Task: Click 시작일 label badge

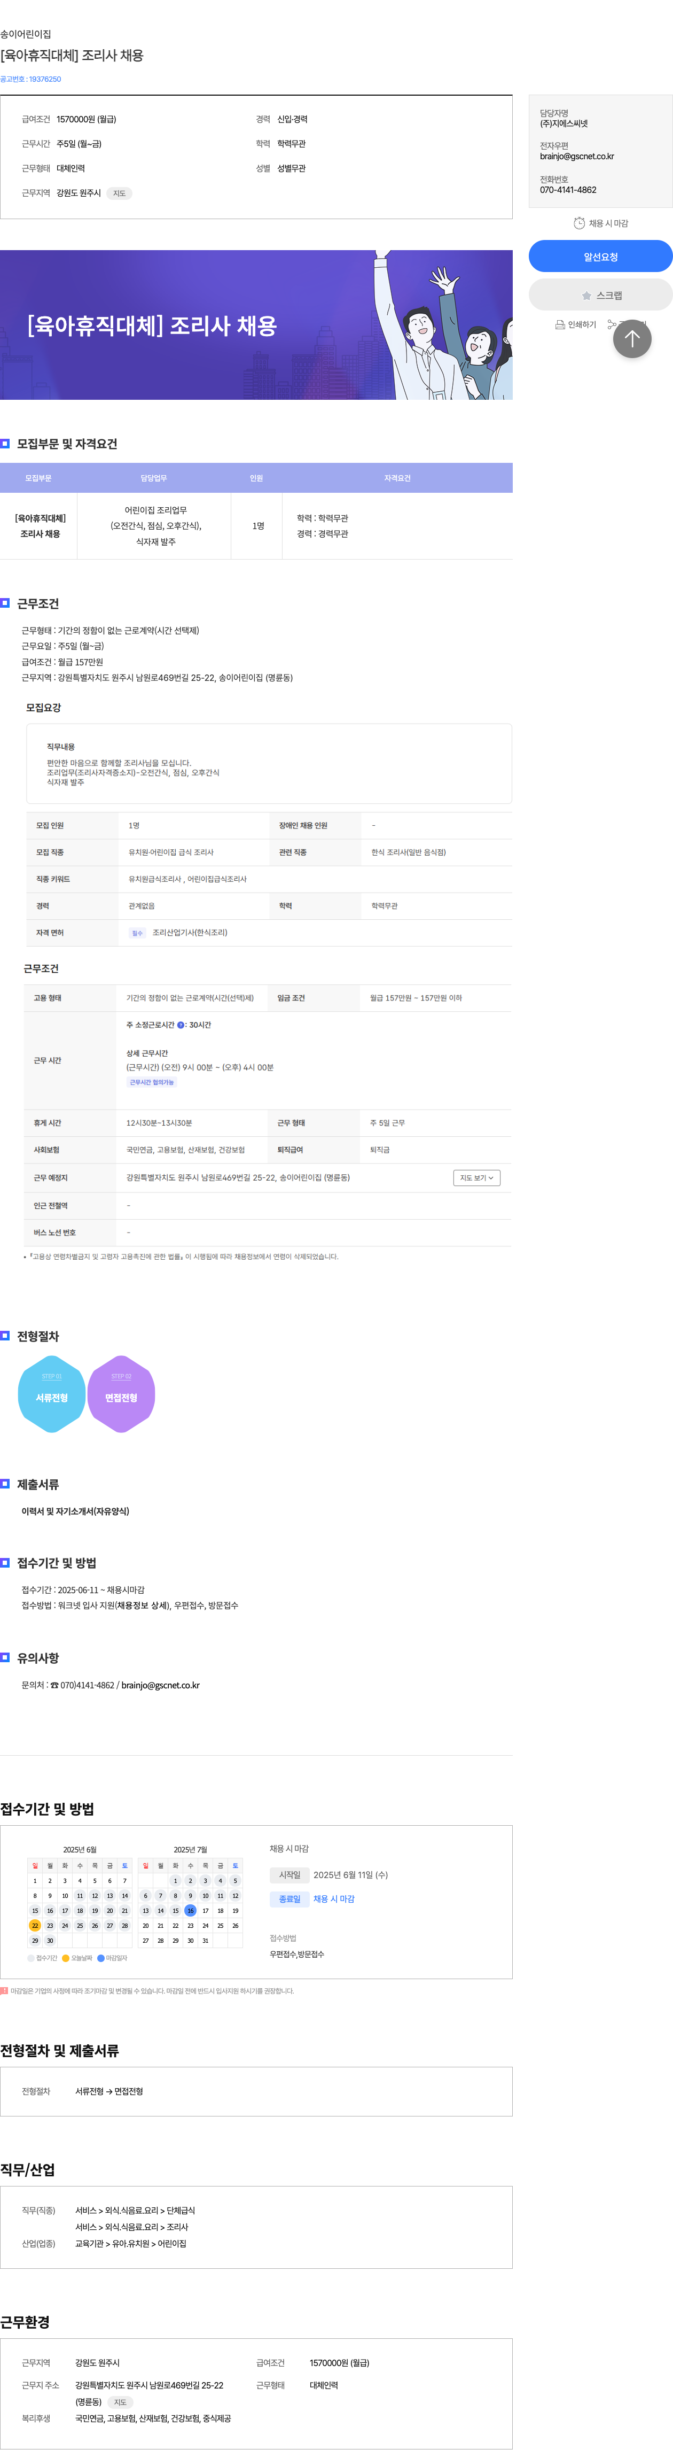Action: tap(290, 1874)
